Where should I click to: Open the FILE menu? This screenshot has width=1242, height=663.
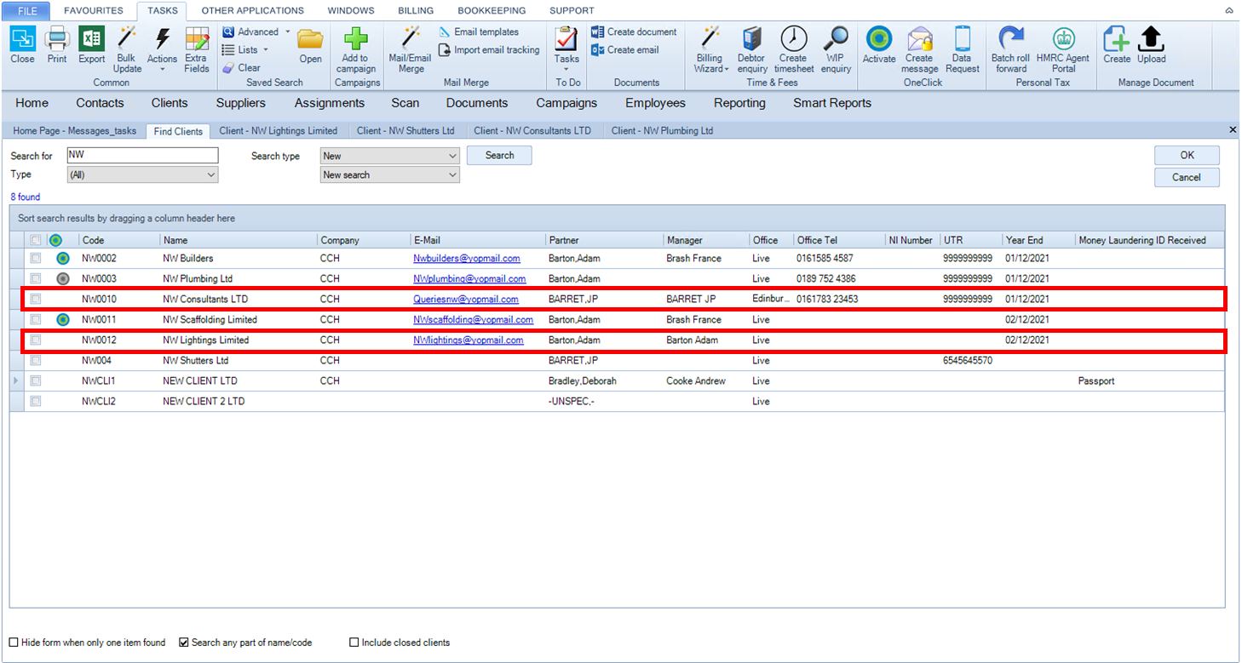click(27, 11)
